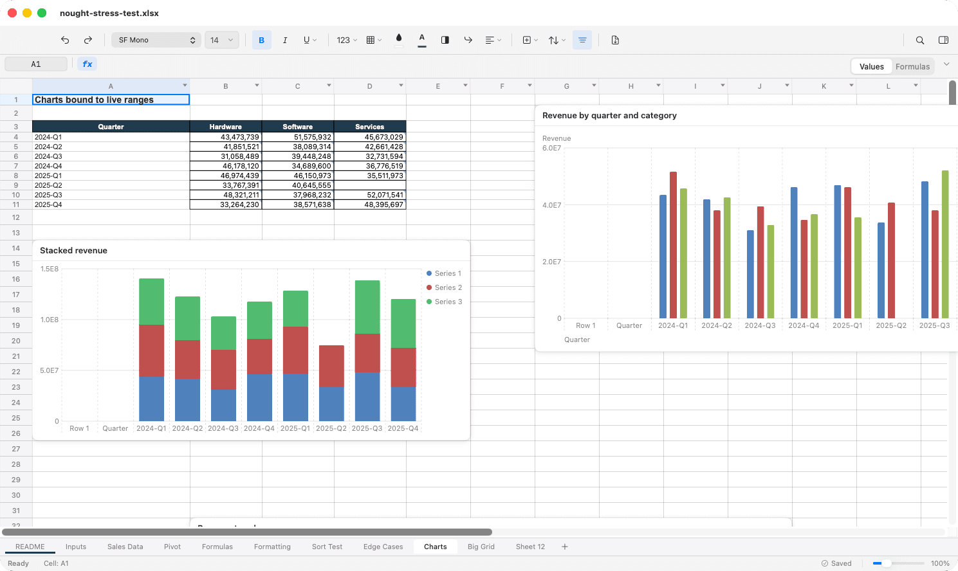
Task: Toggle the highlighted filter lines button
Action: 582,40
